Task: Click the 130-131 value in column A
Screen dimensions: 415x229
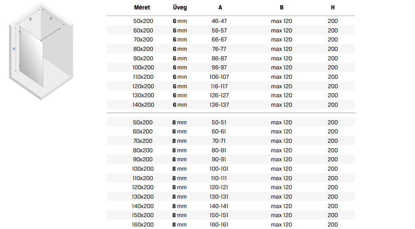Action: tap(219, 197)
